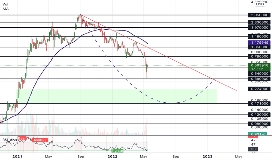Select the MA indicator label
The height and width of the screenshot is (160, 272).
[6, 9]
